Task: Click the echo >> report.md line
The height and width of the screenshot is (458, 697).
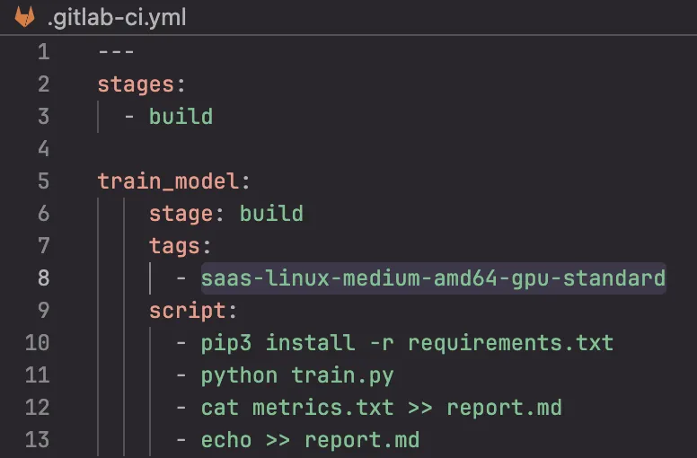Action: (310, 439)
